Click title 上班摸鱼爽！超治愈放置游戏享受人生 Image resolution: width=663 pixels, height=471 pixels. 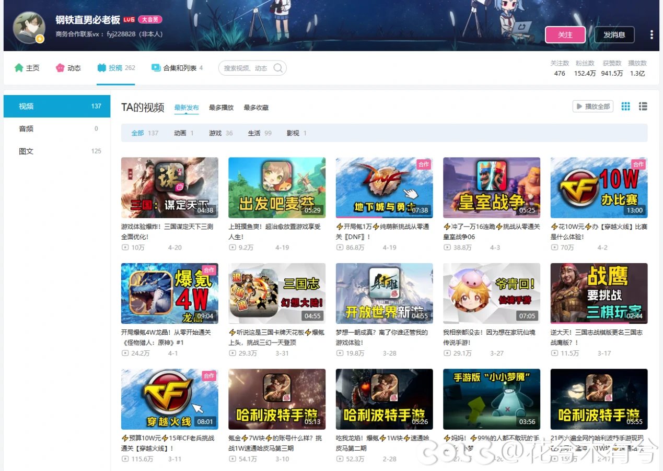275,232
